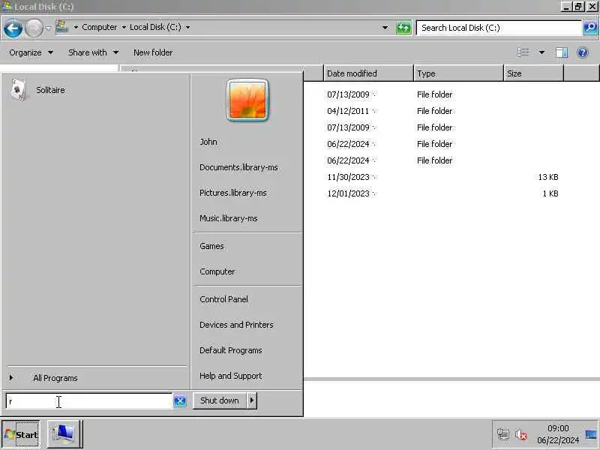Expand the arrow after Local Disk (C:)

[188, 27]
